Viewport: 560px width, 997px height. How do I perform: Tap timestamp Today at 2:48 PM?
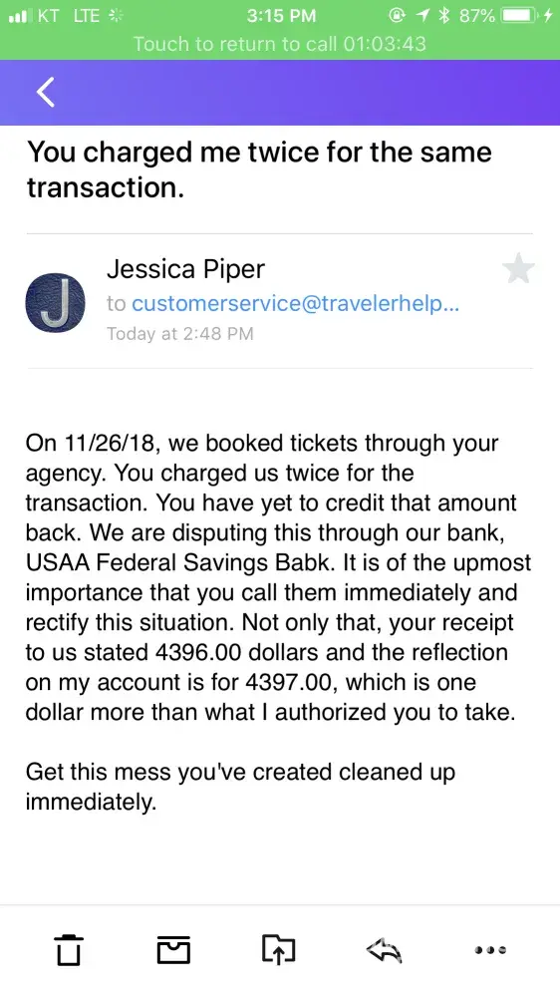(180, 333)
